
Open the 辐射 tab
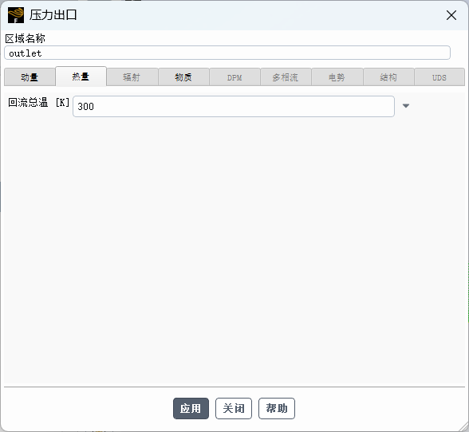tap(132, 77)
